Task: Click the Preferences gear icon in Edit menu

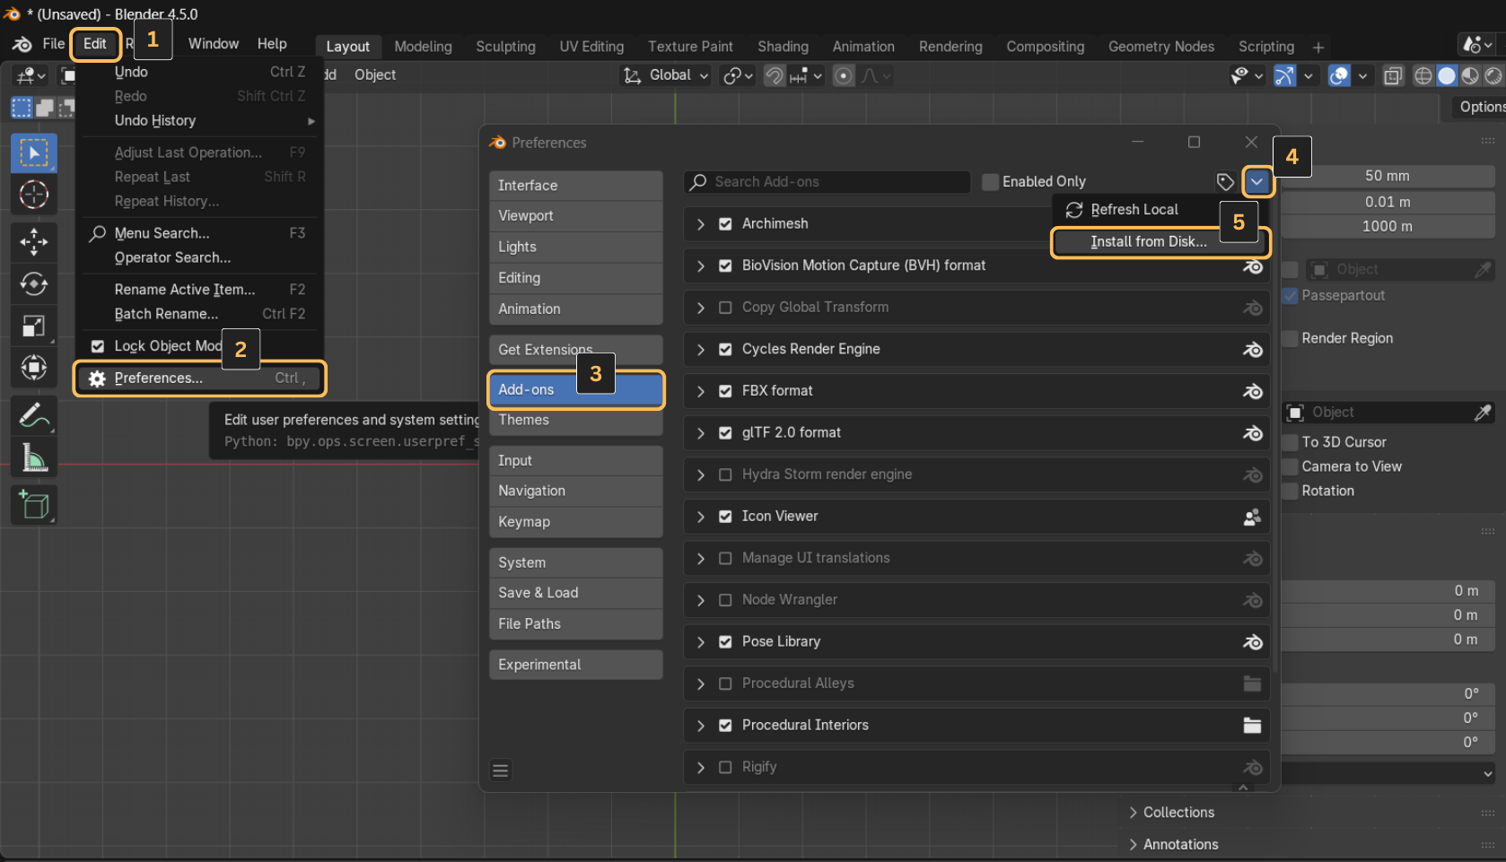Action: point(97,379)
